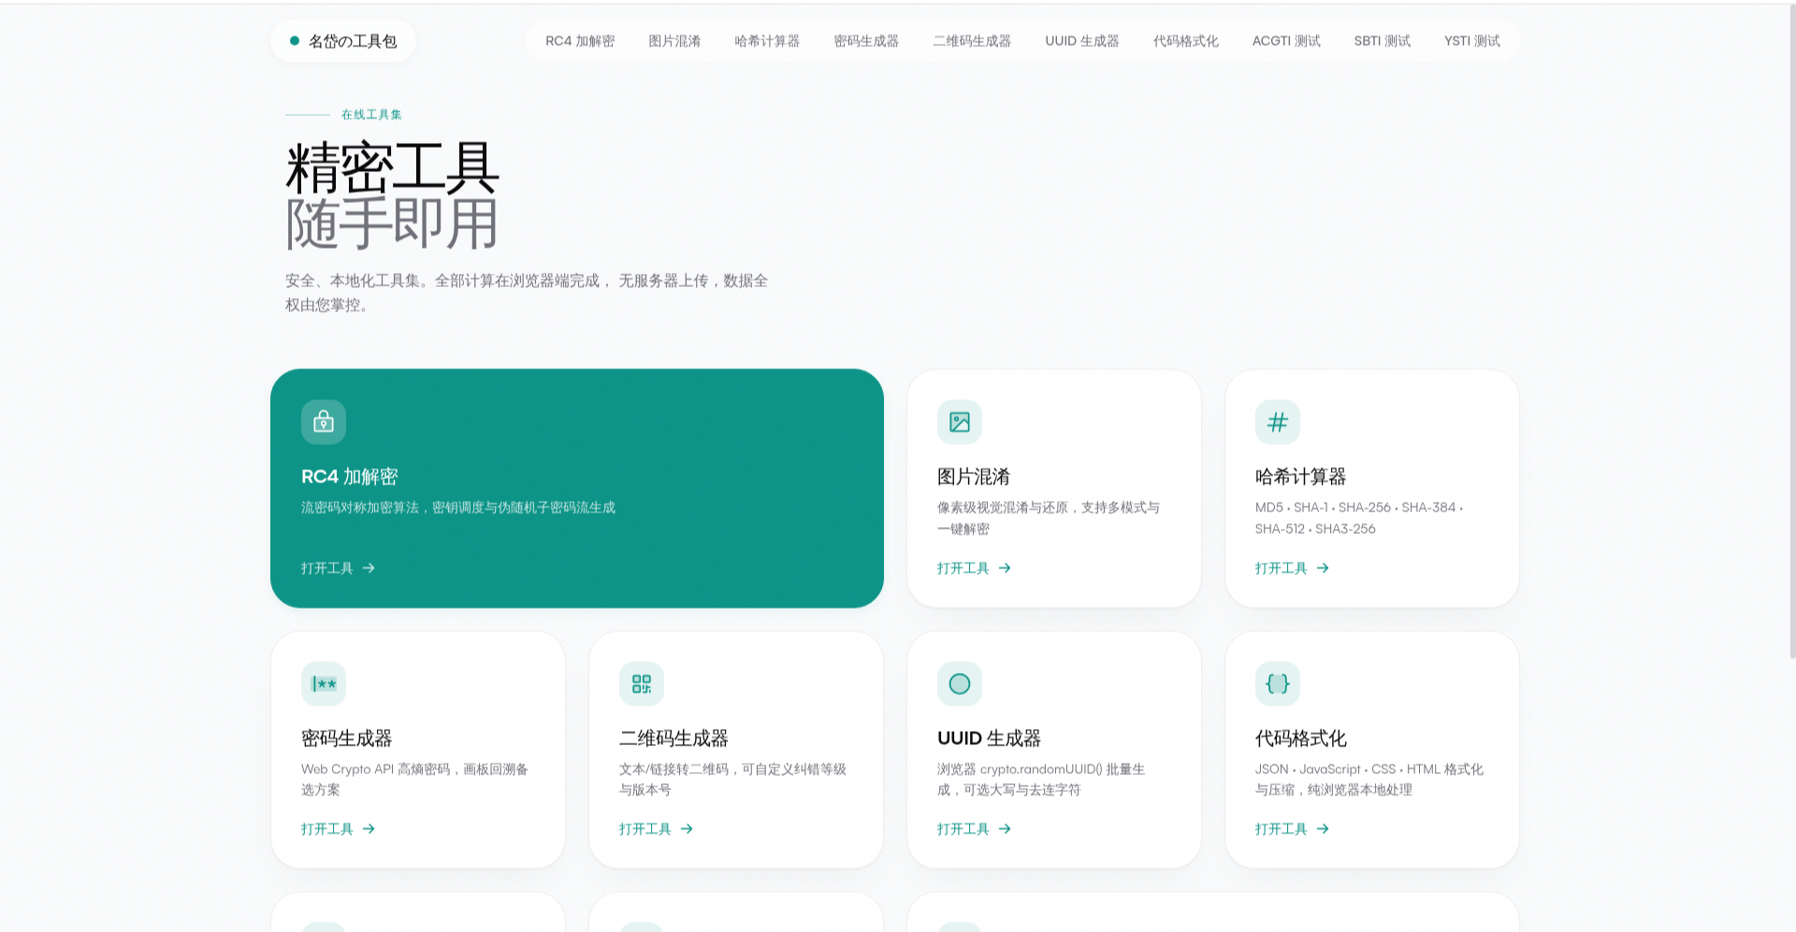
Task: Open RC4 加解密 in the top navigation
Action: pos(580,41)
